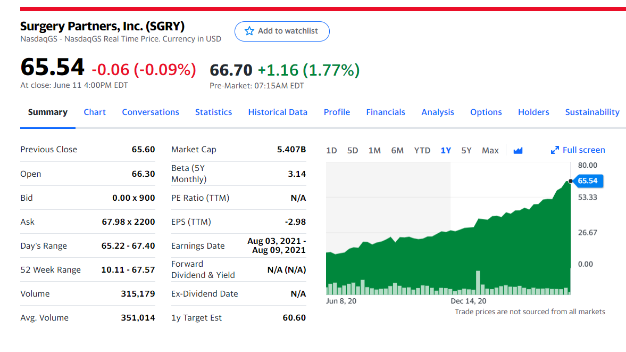
Task: Select the 6M chart range
Action: click(x=397, y=151)
